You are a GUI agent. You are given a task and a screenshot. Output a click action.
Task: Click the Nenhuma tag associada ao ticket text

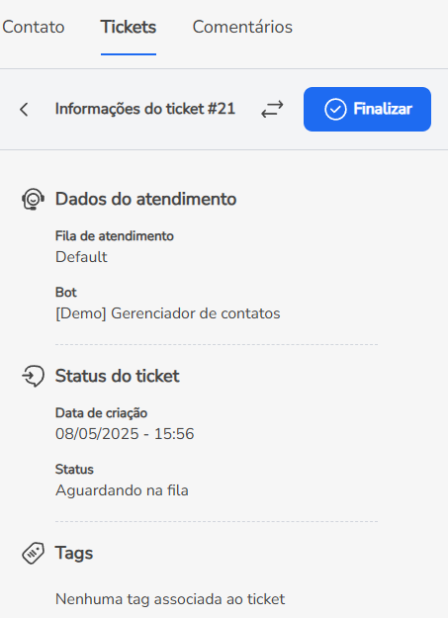point(170,599)
